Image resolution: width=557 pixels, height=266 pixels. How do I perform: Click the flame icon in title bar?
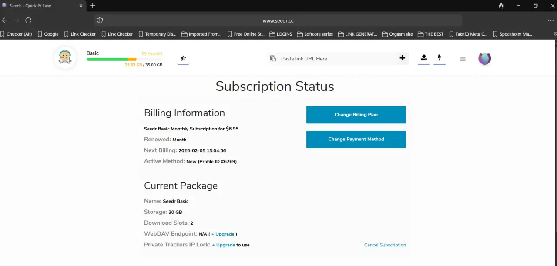[501, 6]
